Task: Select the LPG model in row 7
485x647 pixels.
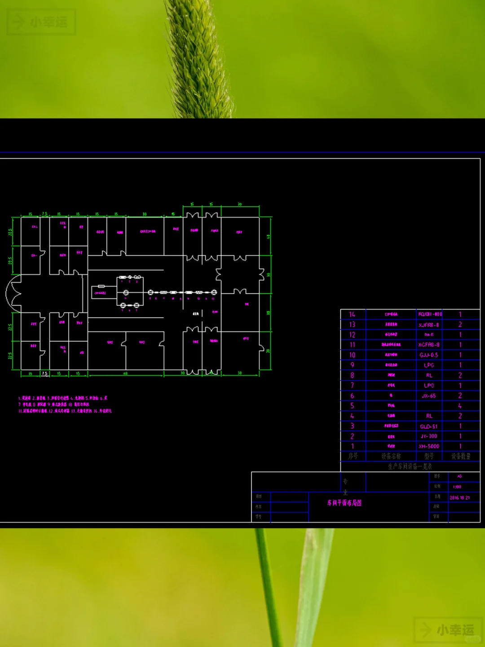Action: [x=429, y=386]
